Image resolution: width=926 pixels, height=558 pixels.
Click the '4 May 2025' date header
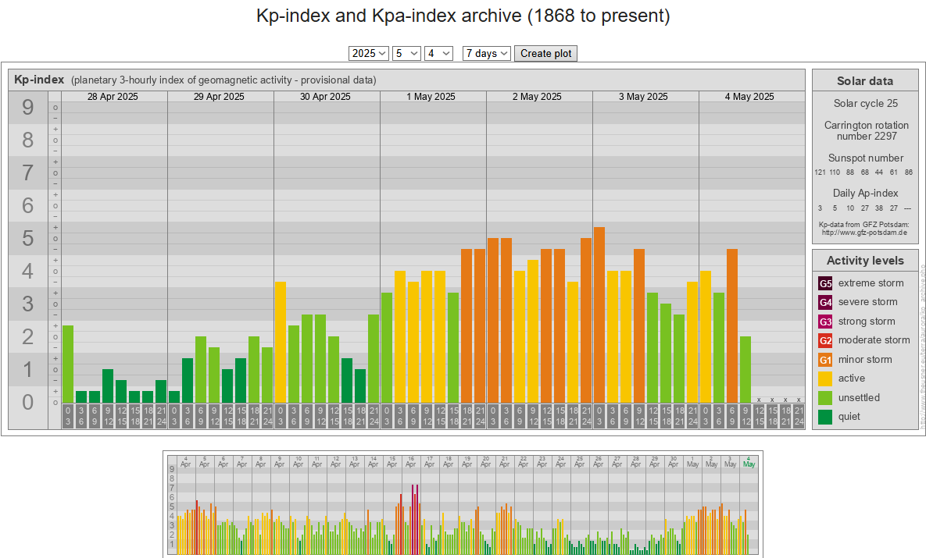click(750, 97)
